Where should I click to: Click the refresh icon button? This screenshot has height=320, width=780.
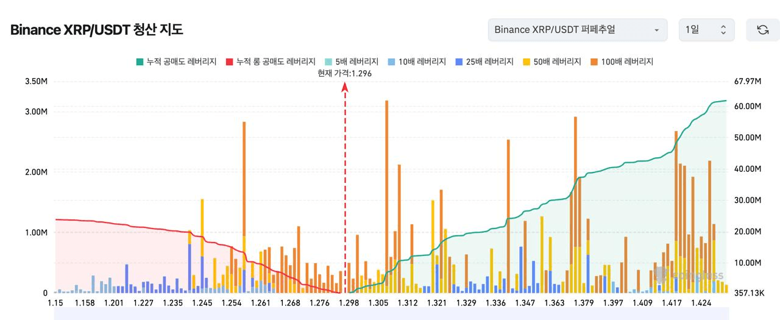pos(762,30)
